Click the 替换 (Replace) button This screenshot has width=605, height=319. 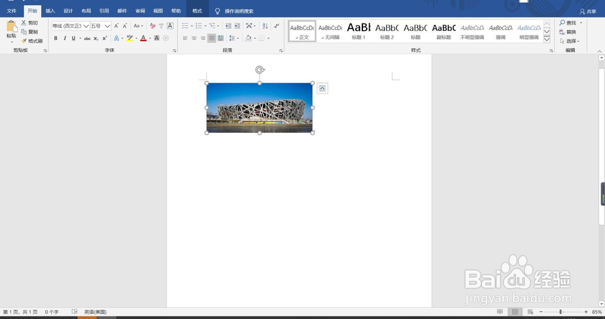tap(567, 32)
